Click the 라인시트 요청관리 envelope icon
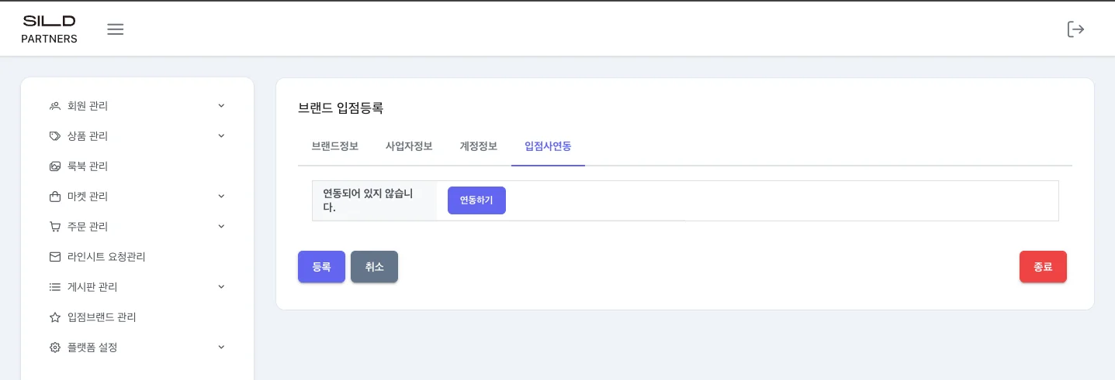This screenshot has width=1115, height=380. pyautogui.click(x=55, y=257)
